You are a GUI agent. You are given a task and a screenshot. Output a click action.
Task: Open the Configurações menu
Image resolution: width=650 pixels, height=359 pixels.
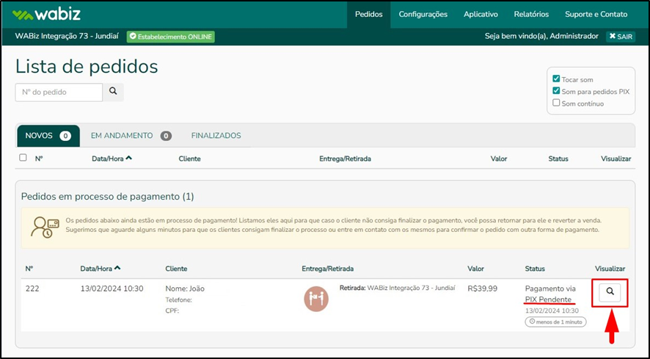(x=423, y=14)
